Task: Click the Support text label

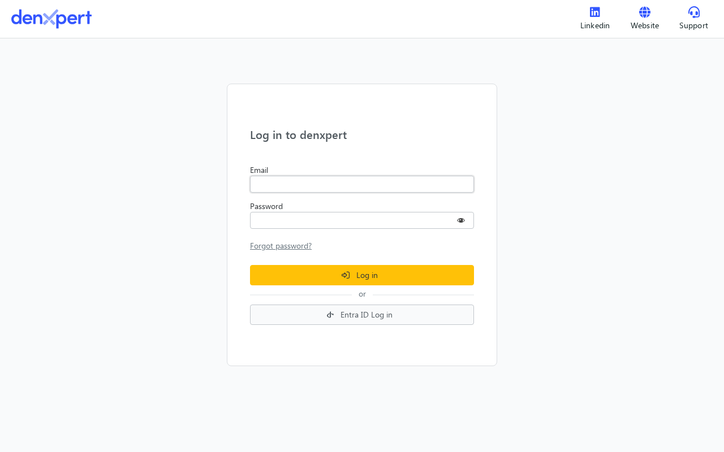Action: [693, 26]
